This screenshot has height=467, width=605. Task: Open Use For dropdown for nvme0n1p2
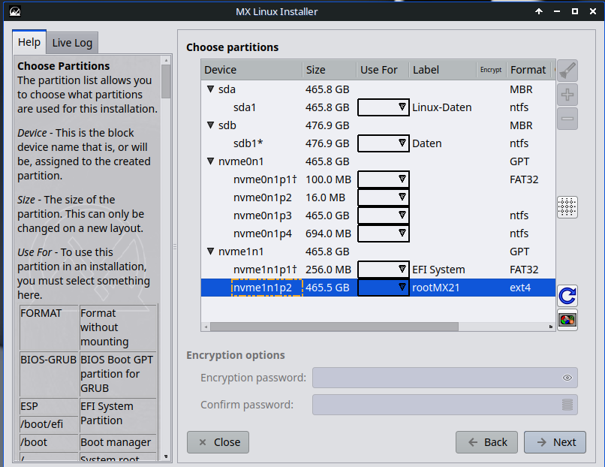pyautogui.click(x=383, y=197)
